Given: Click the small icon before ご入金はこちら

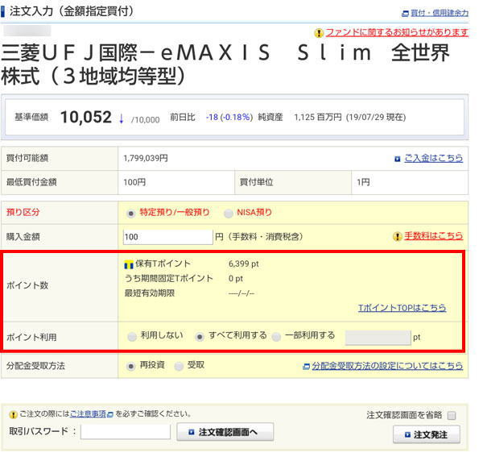Looking at the screenshot, I should click(397, 159).
